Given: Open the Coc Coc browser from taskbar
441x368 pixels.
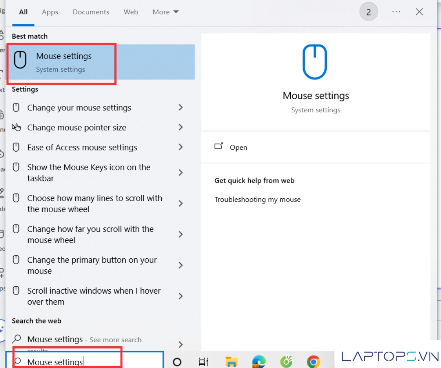Looking at the screenshot, I should tap(286, 362).
